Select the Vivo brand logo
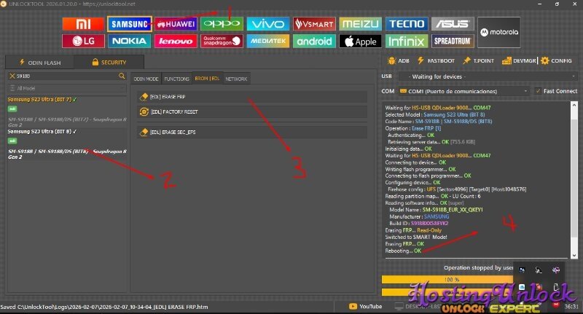The height and width of the screenshot is (314, 583). click(x=267, y=24)
